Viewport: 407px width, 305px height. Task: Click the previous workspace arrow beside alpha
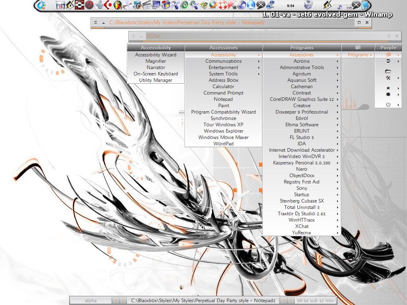click(116, 301)
